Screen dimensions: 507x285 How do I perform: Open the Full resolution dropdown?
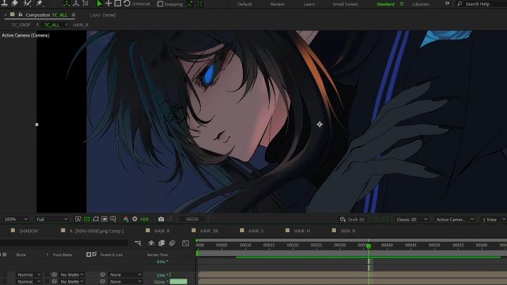click(51, 219)
